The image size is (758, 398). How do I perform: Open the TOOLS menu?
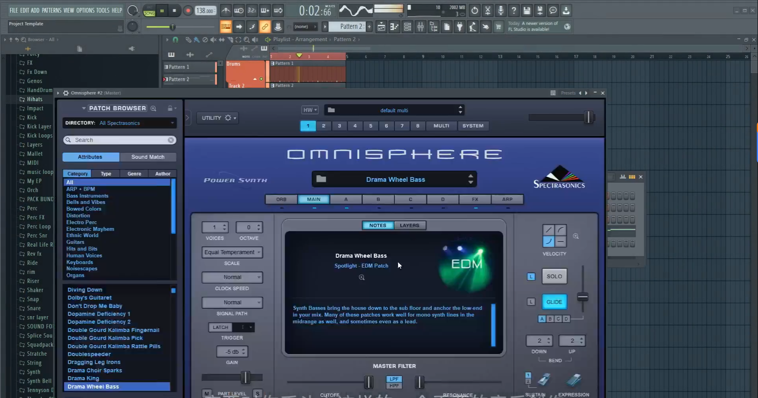click(103, 10)
